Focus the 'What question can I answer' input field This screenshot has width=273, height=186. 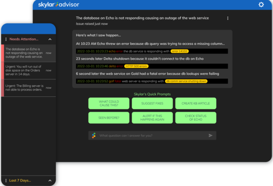pos(152,136)
